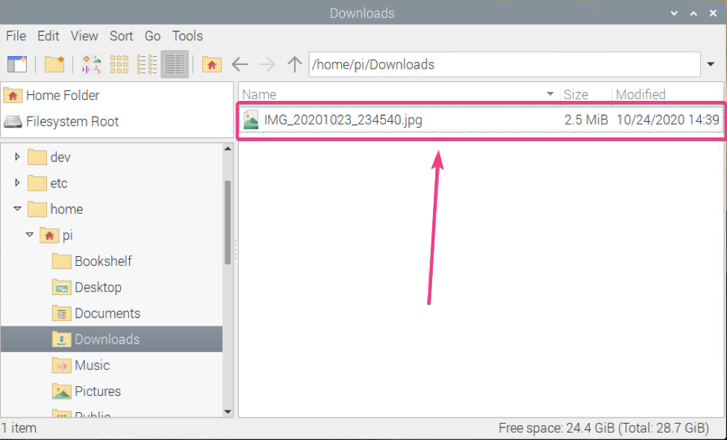Click tree scrollbar up arrow
Image resolution: width=727 pixels, height=440 pixels.
[x=228, y=149]
